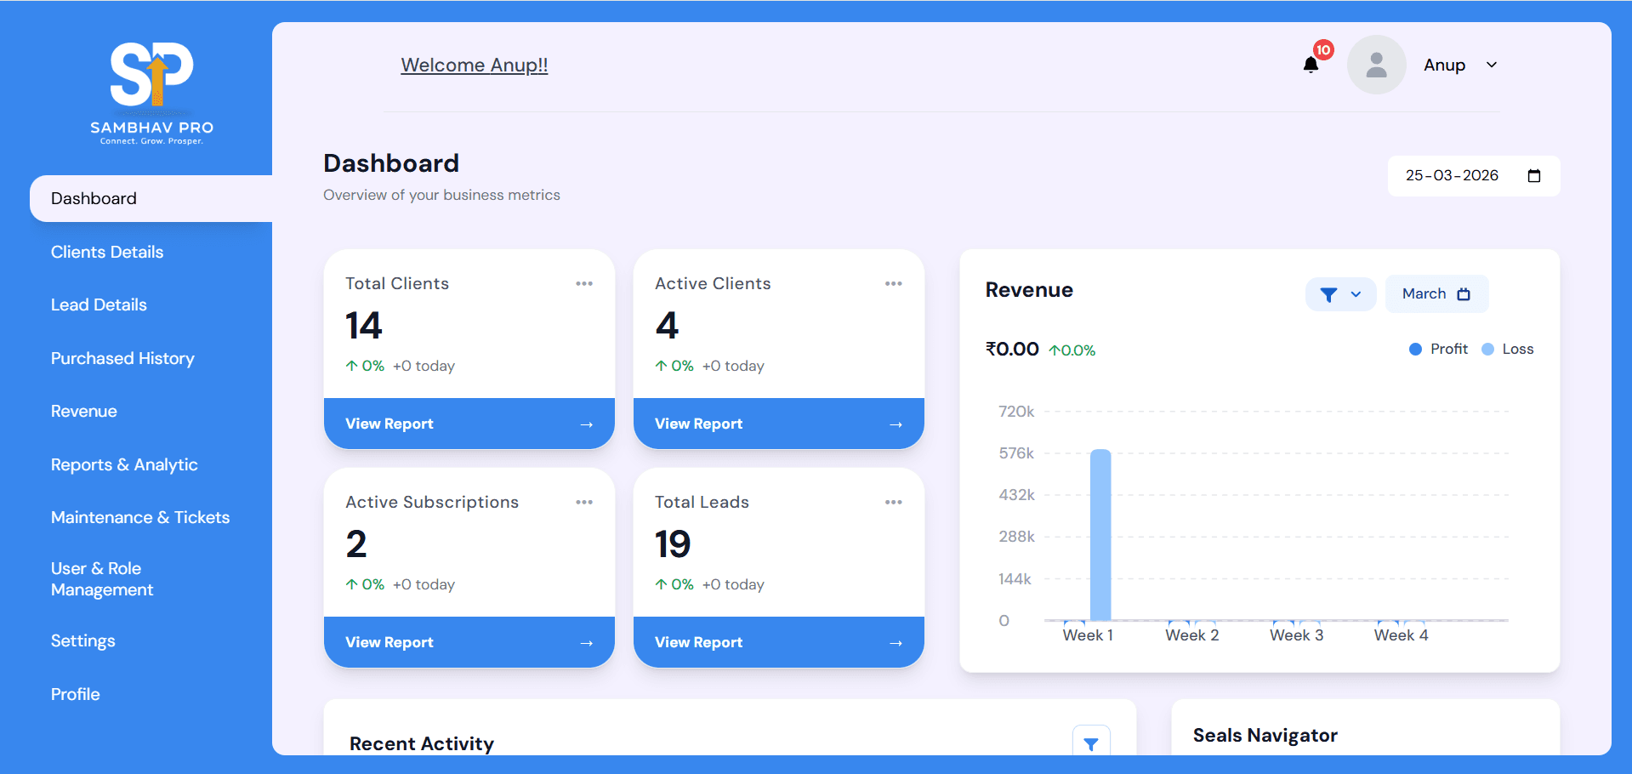
Task: Open the Active Clients card options menu
Action: (x=893, y=283)
